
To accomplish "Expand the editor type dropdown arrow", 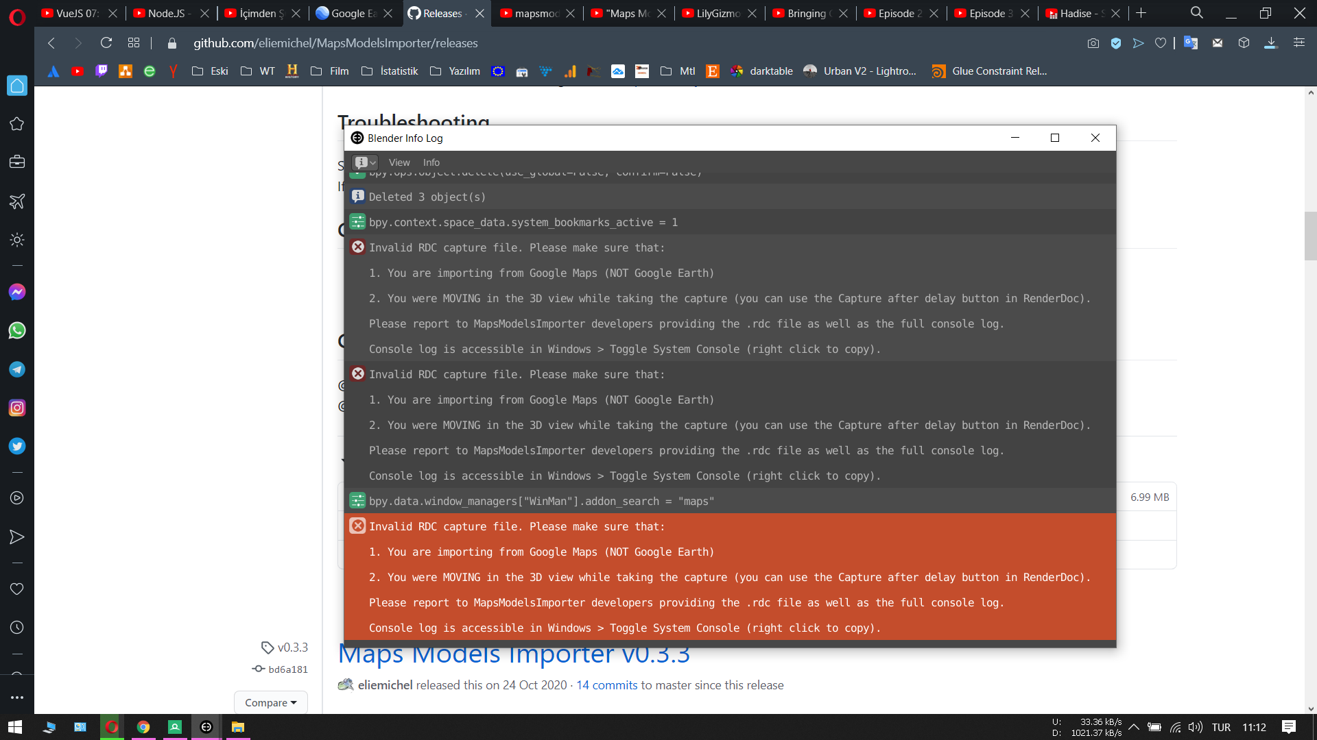I will tap(372, 162).
